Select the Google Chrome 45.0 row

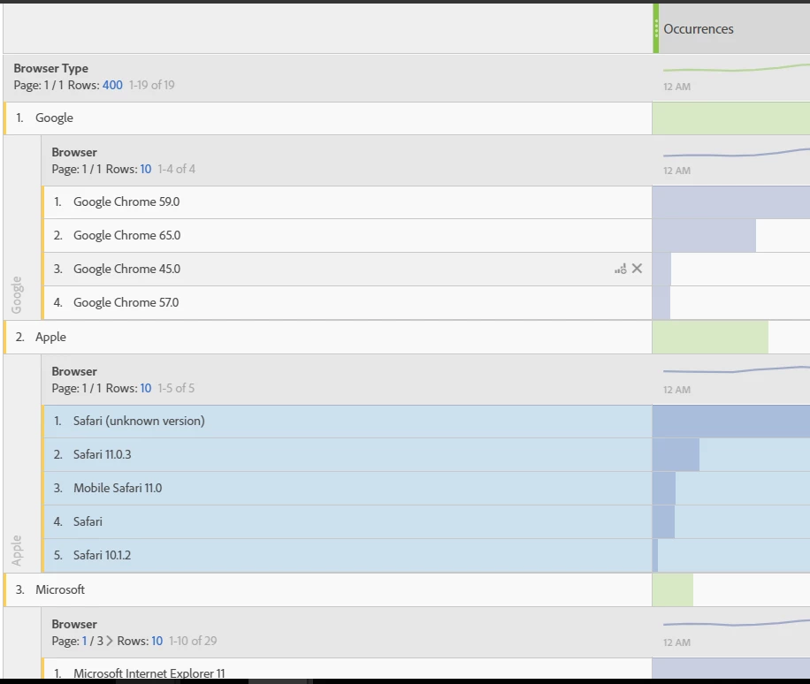(348, 269)
